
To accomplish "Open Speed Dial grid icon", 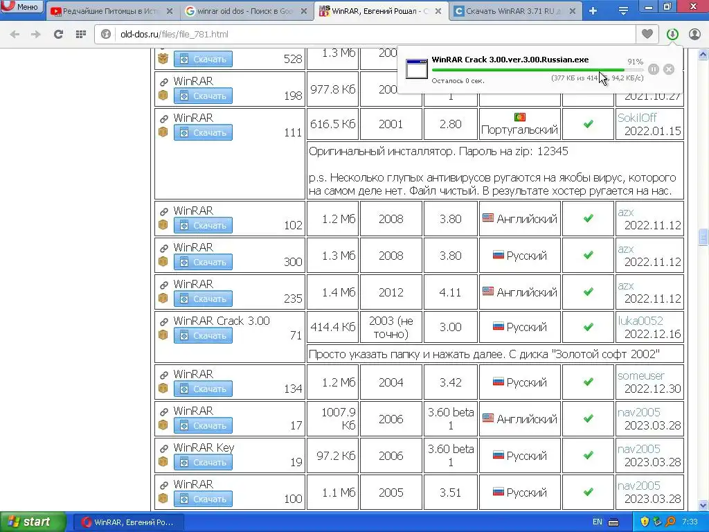I will click(x=81, y=34).
